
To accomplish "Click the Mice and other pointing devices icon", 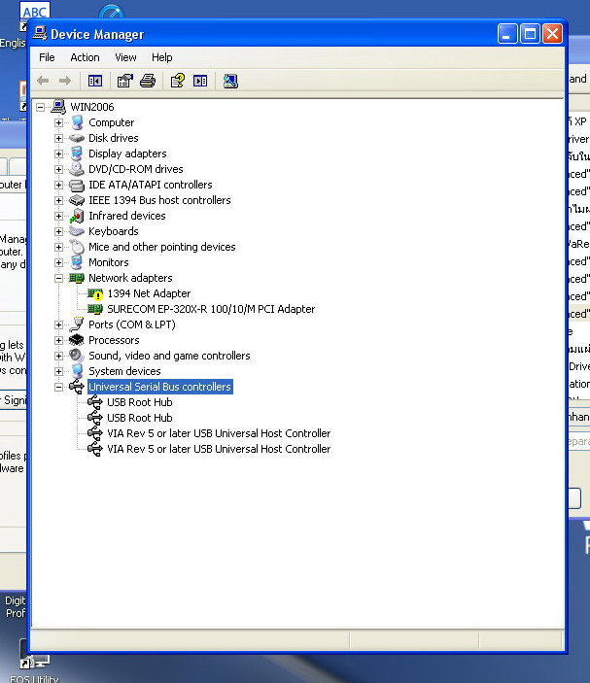I will coord(77,247).
